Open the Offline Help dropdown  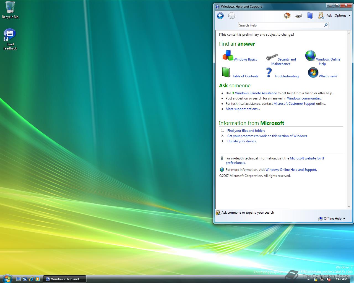pyautogui.click(x=332, y=219)
